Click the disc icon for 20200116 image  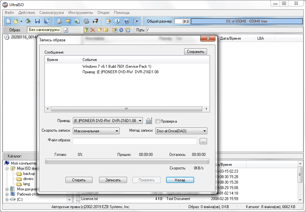click(7, 37)
